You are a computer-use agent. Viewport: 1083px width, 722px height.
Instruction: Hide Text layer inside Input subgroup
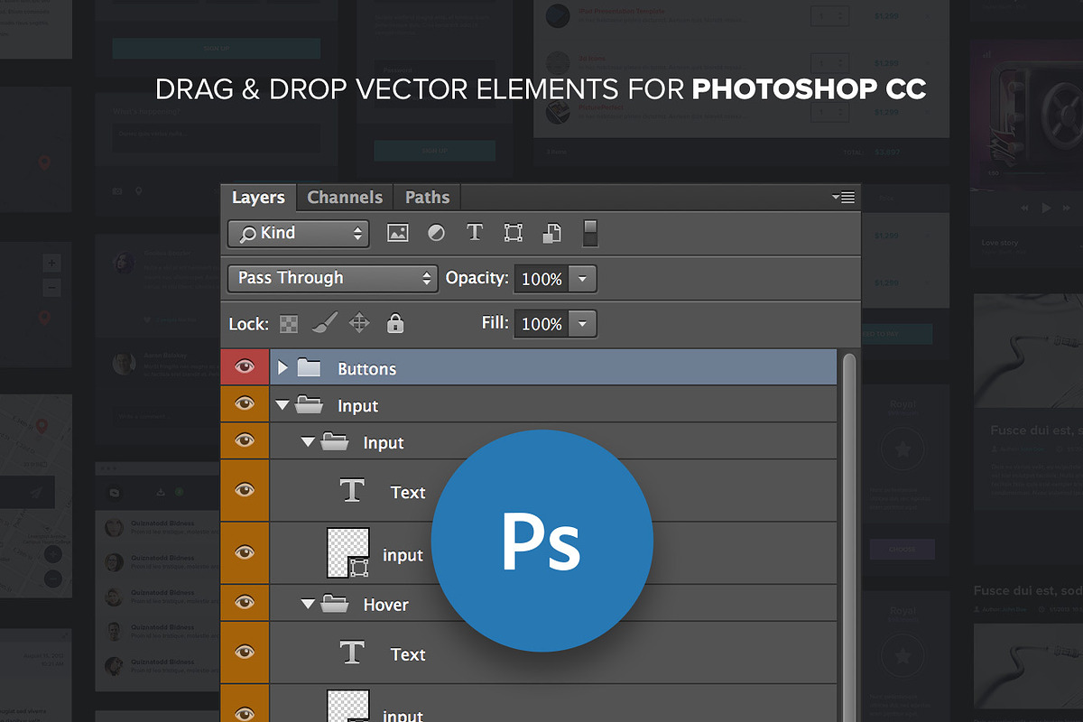pos(245,490)
